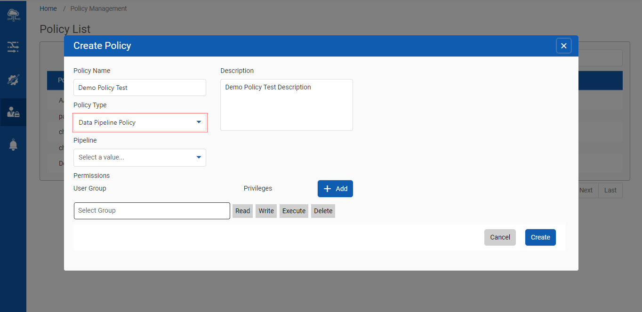Toggle the Write privilege
642x312 pixels.
click(x=266, y=211)
